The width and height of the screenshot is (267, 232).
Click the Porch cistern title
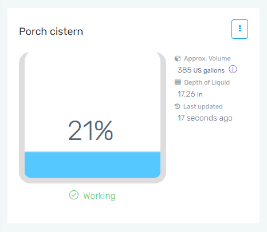click(x=51, y=31)
